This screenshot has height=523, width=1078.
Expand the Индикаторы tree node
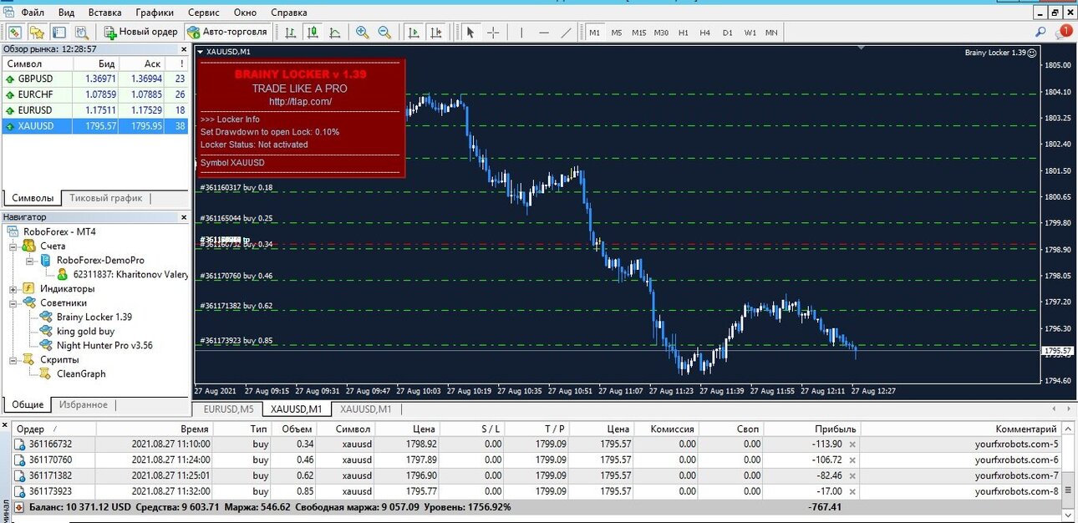(x=13, y=288)
